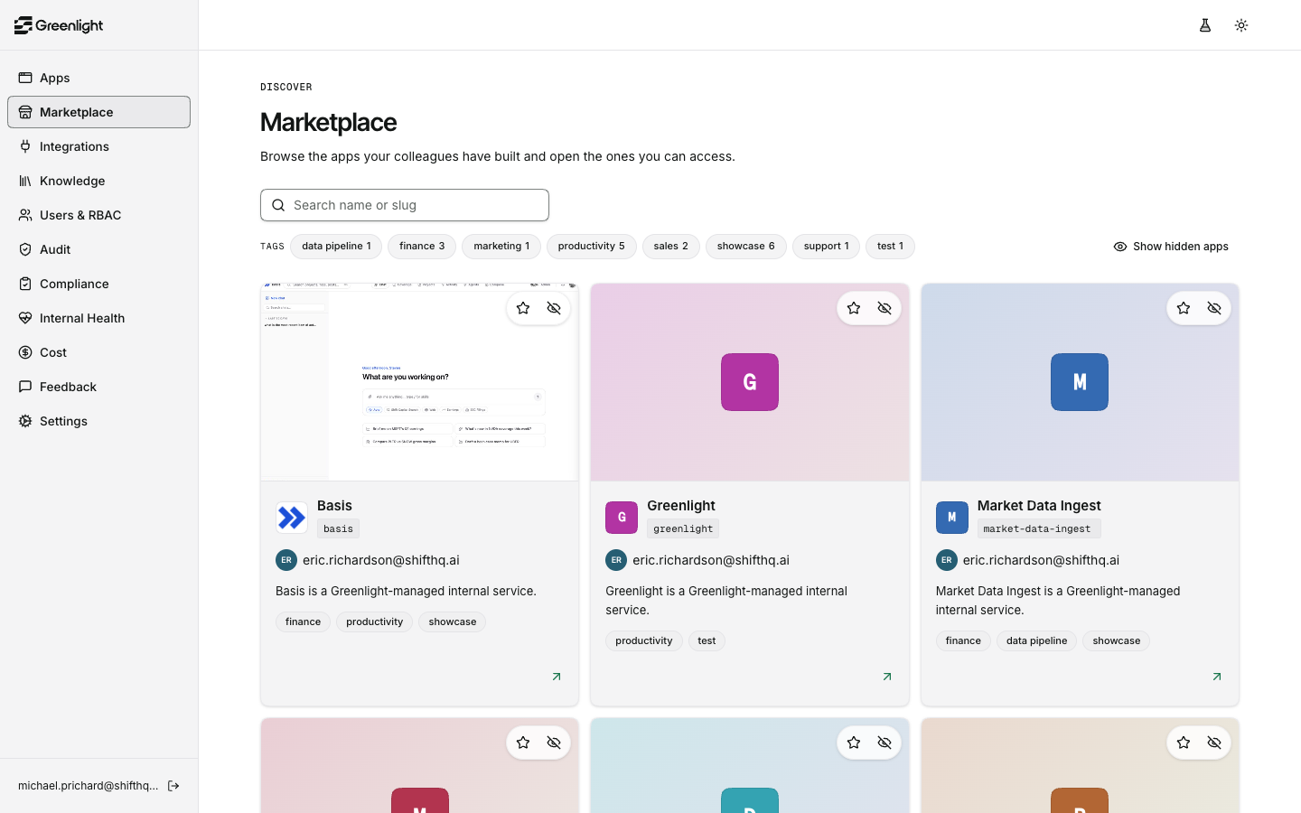Filter by the finance 3 tag
1301x813 pixels.
point(422,247)
